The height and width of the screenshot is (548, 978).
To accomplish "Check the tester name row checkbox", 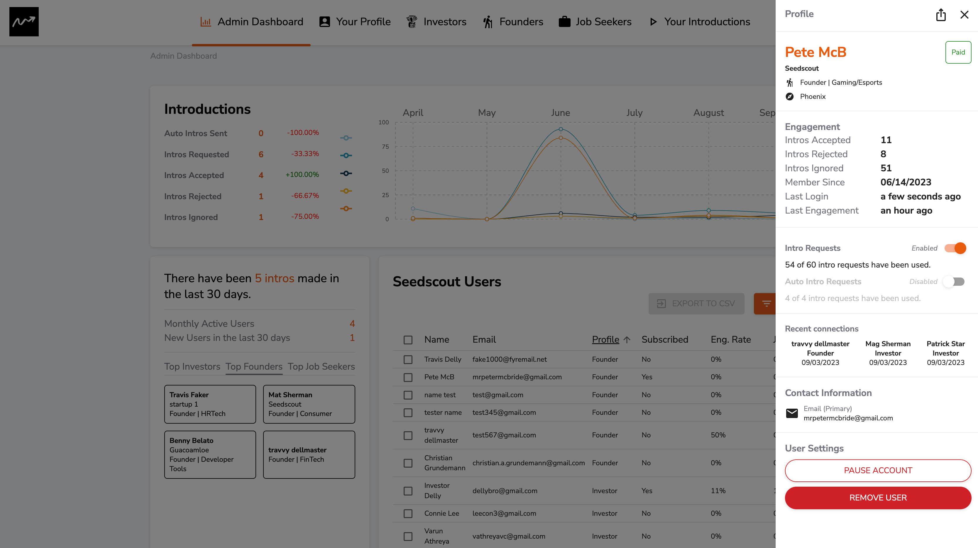I will [408, 413].
